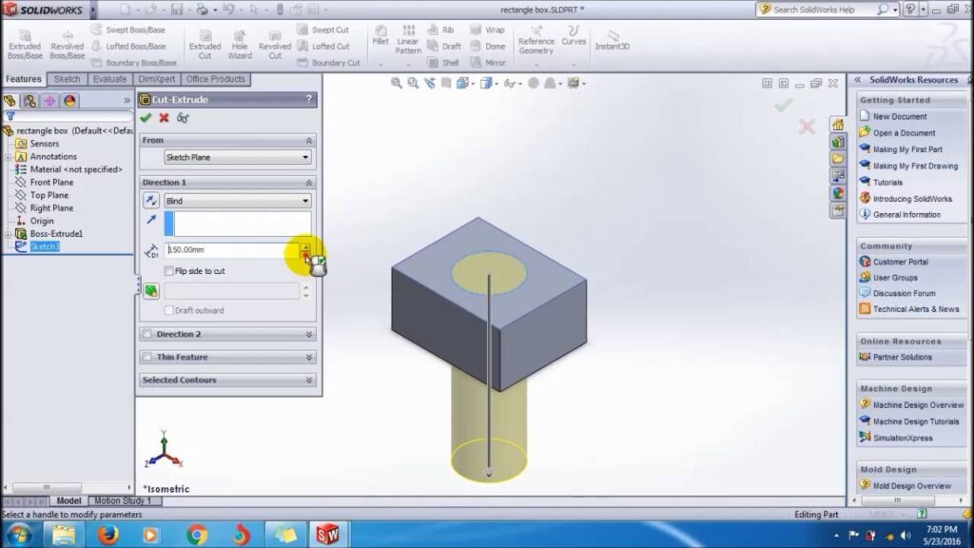Open the Customer Portal link

(900, 262)
